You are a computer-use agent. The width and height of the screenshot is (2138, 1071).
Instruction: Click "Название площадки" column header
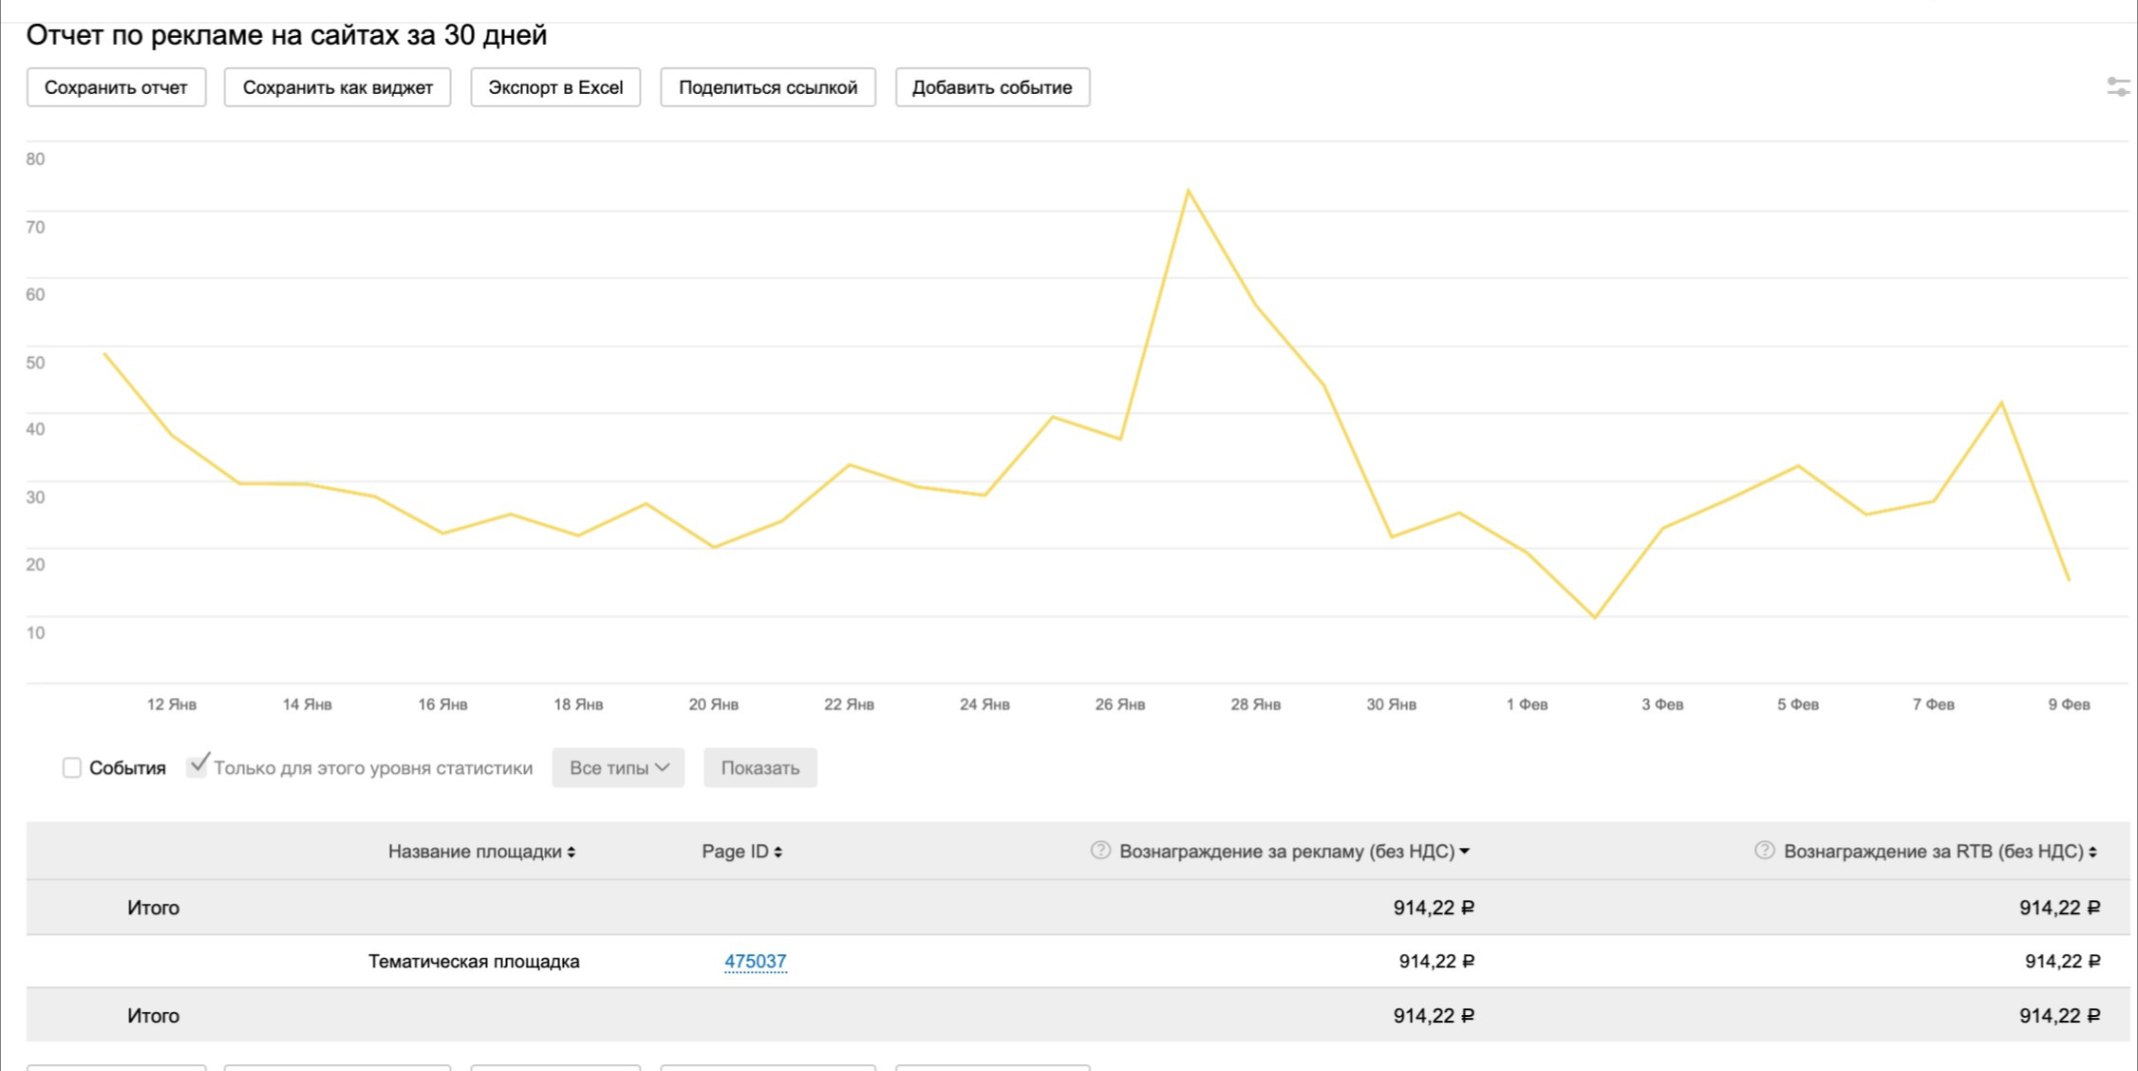point(474,852)
